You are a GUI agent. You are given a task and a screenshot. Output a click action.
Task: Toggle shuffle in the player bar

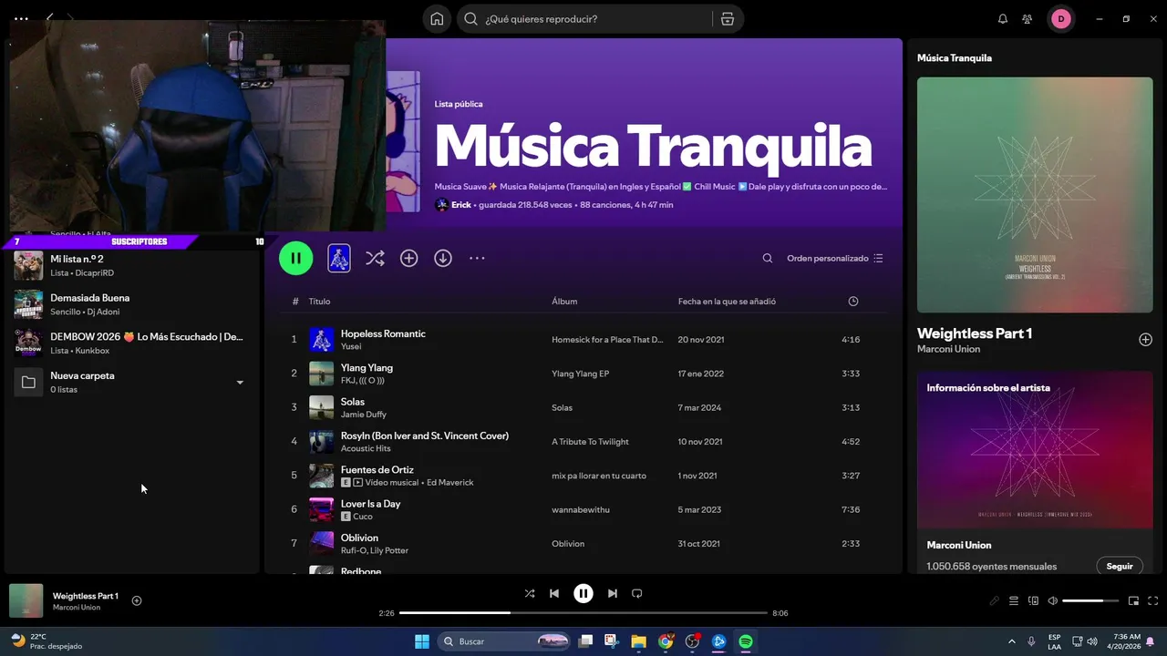pyautogui.click(x=530, y=593)
